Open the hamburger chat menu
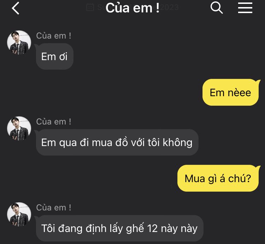This screenshot has height=244, width=265. (245, 8)
